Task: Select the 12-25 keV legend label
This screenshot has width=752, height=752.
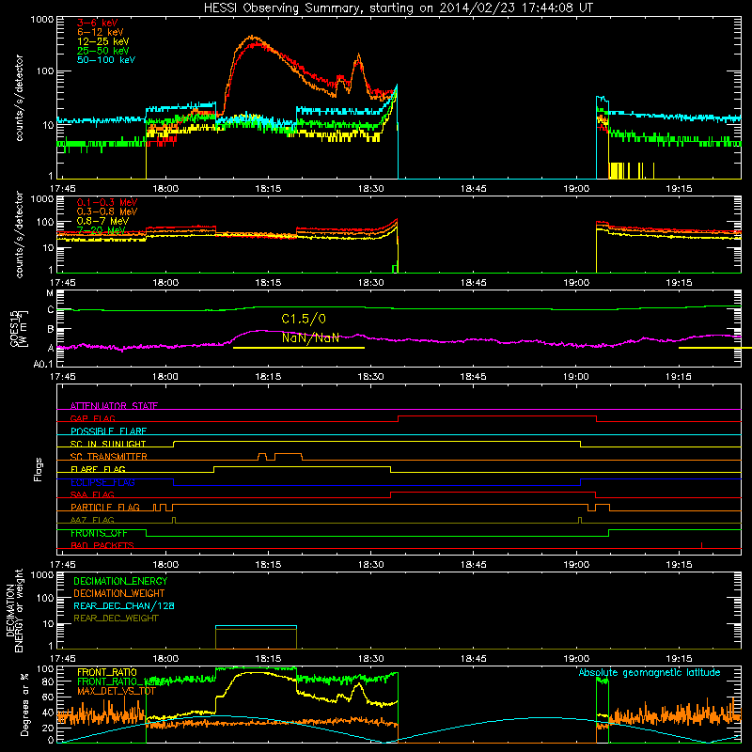Action: click(x=103, y=41)
